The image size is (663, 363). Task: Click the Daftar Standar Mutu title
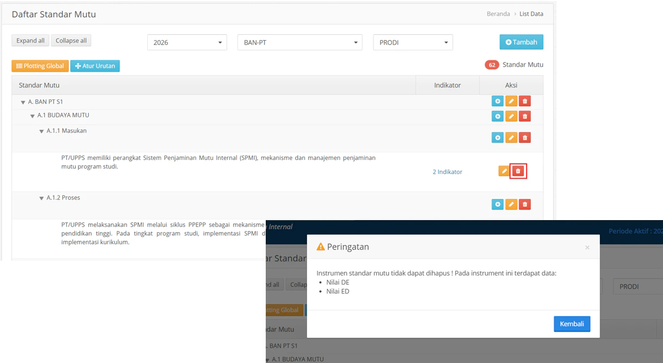[x=54, y=14]
